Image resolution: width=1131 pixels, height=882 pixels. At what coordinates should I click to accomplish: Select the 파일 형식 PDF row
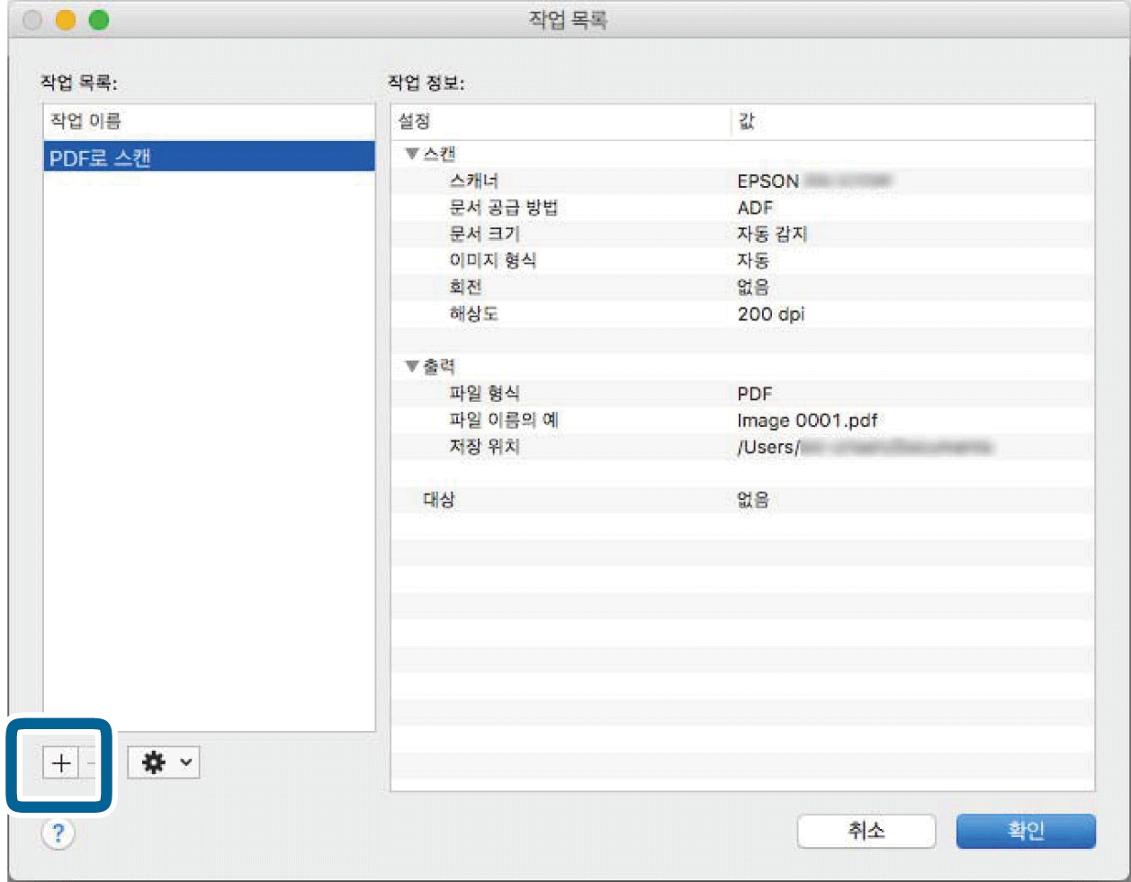[x=742, y=394]
